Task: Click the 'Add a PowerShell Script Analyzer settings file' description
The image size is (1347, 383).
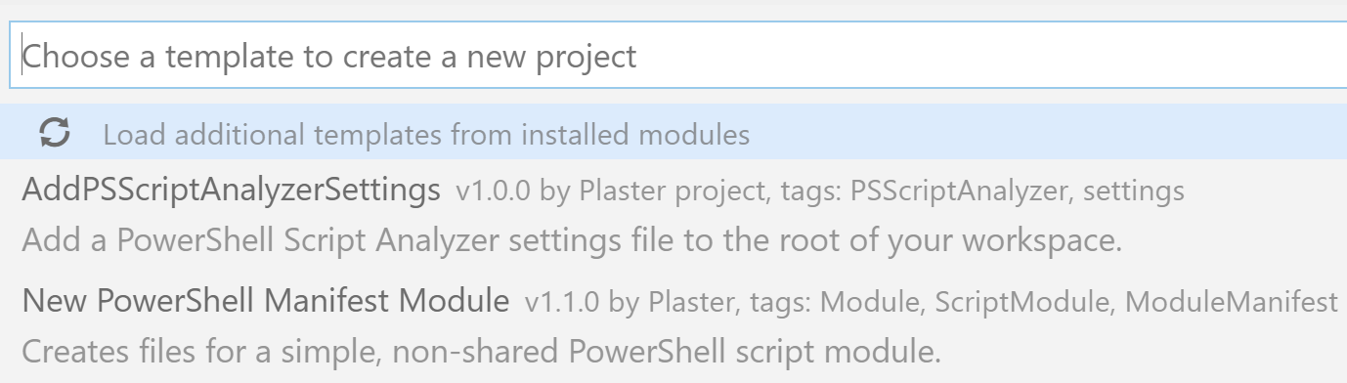Action: (572, 241)
